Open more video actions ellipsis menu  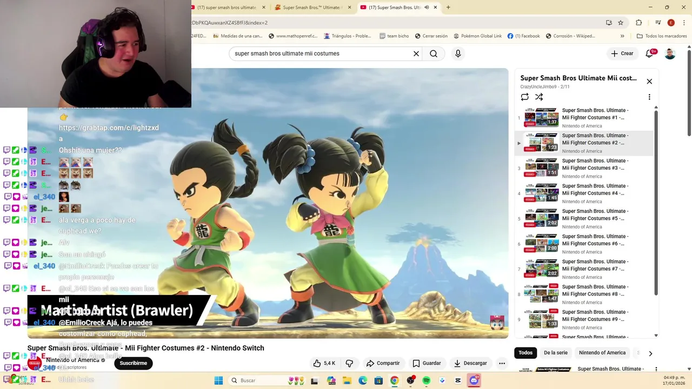pyautogui.click(x=502, y=363)
